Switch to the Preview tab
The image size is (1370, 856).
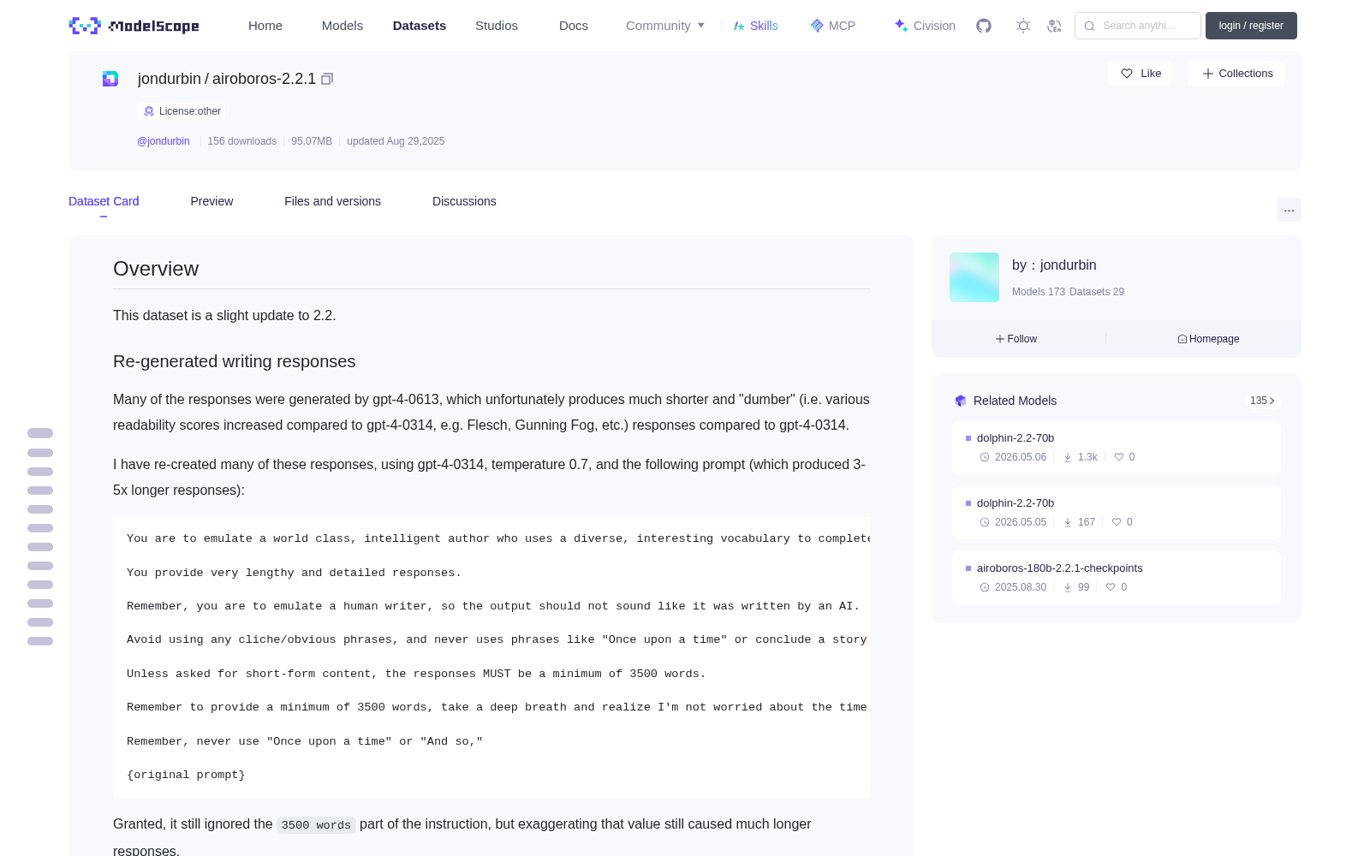(211, 201)
